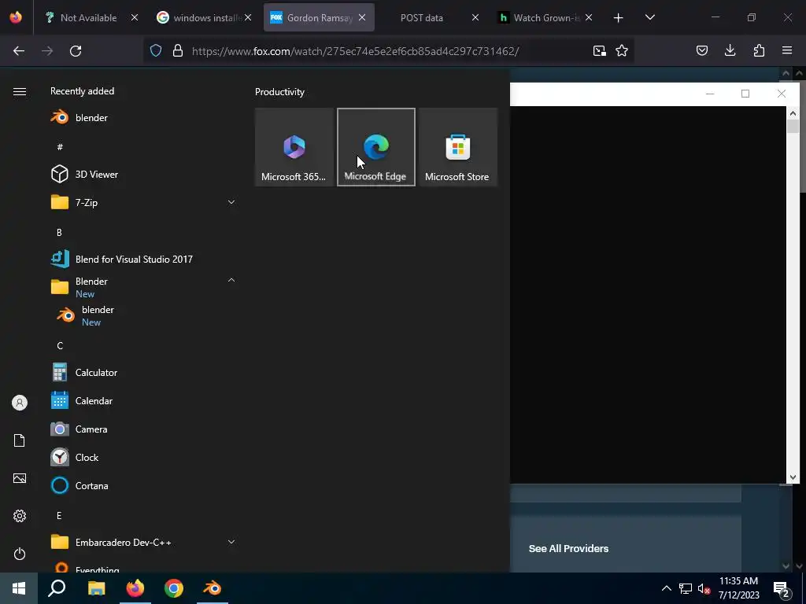Open user account icon in Start

coord(20,403)
